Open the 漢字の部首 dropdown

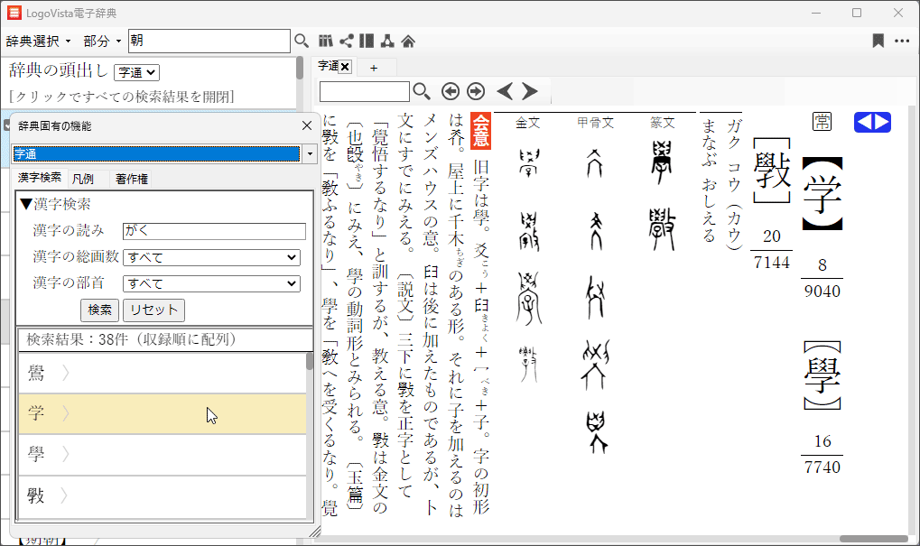pyautogui.click(x=211, y=283)
